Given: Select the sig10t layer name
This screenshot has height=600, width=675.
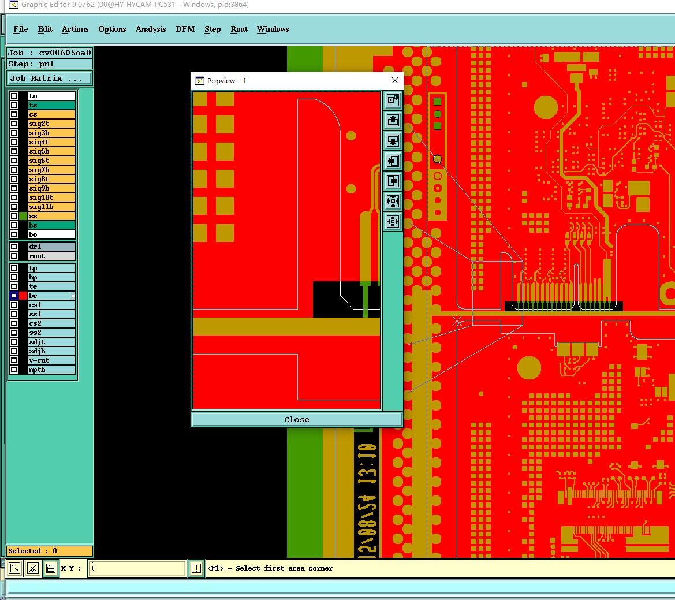Looking at the screenshot, I should (51, 197).
